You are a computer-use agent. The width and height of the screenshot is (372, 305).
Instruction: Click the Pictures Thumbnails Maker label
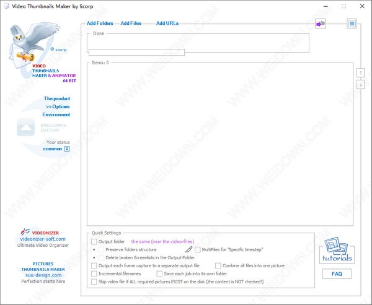[43, 267]
